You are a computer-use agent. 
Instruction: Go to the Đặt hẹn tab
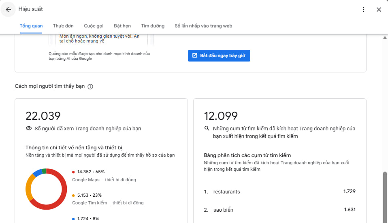[x=122, y=26]
